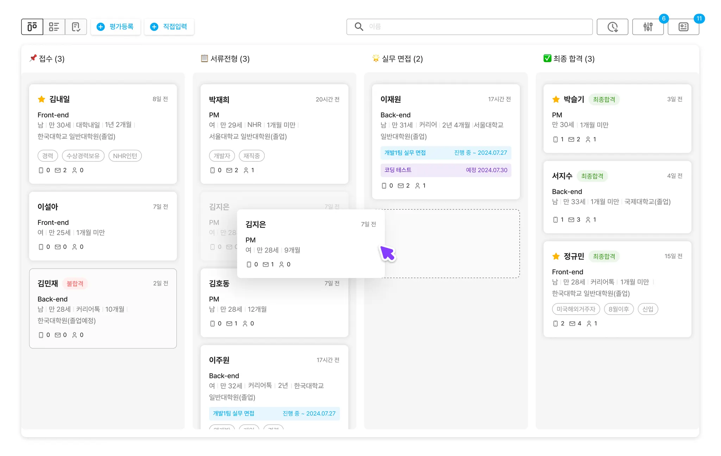Screen dimensions: 721x456
Task: Click the 수상경력보유 tag on 김내일
Action: coord(83,156)
